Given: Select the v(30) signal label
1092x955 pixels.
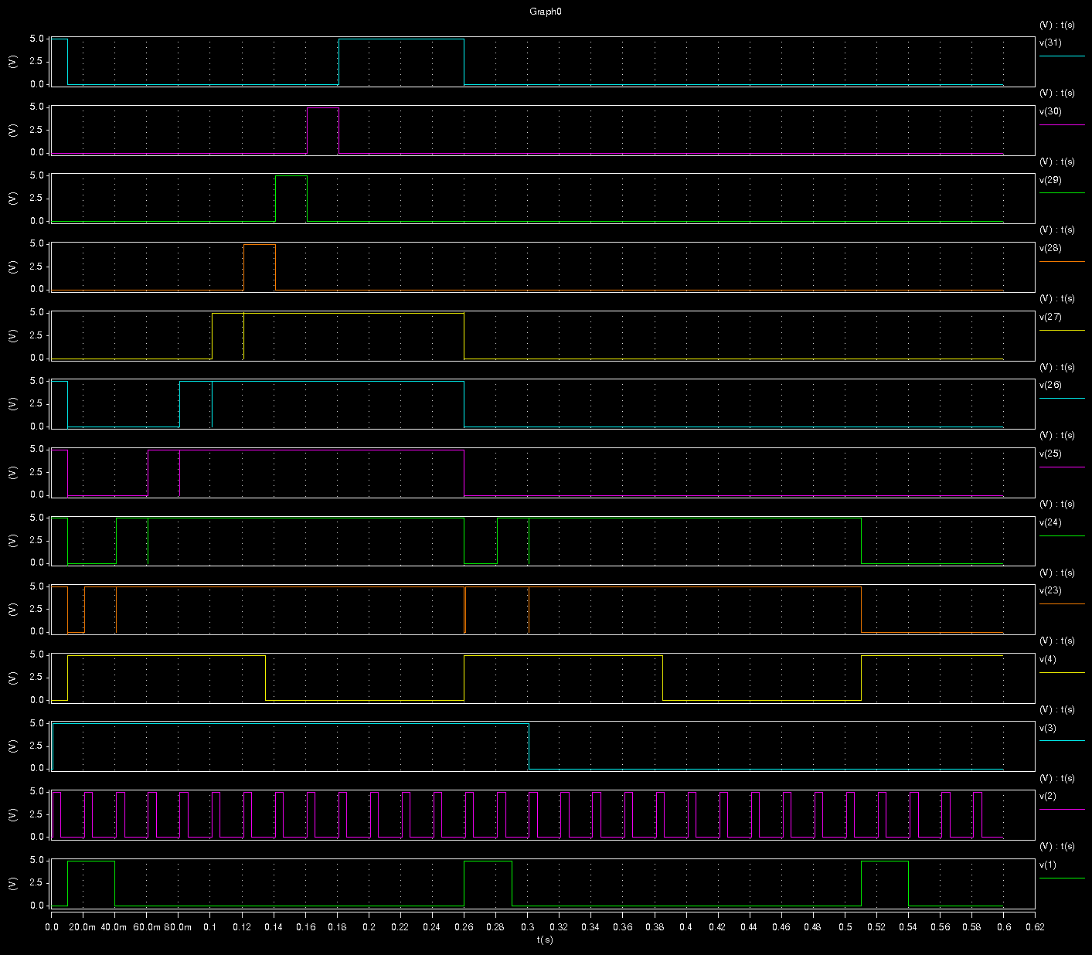Looking at the screenshot, I should [x=1050, y=111].
